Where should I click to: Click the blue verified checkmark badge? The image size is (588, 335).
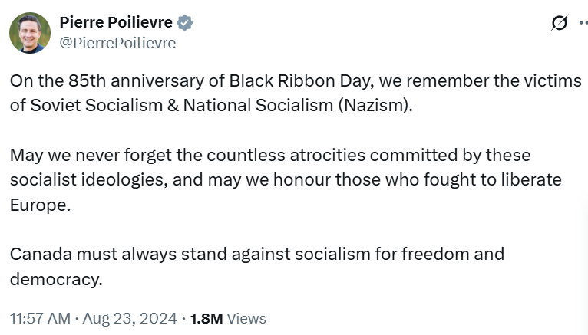pyautogui.click(x=185, y=23)
